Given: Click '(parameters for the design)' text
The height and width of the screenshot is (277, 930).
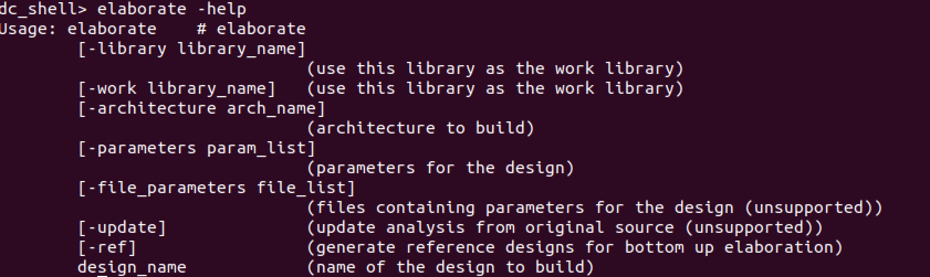Looking at the screenshot, I should coord(440,168).
